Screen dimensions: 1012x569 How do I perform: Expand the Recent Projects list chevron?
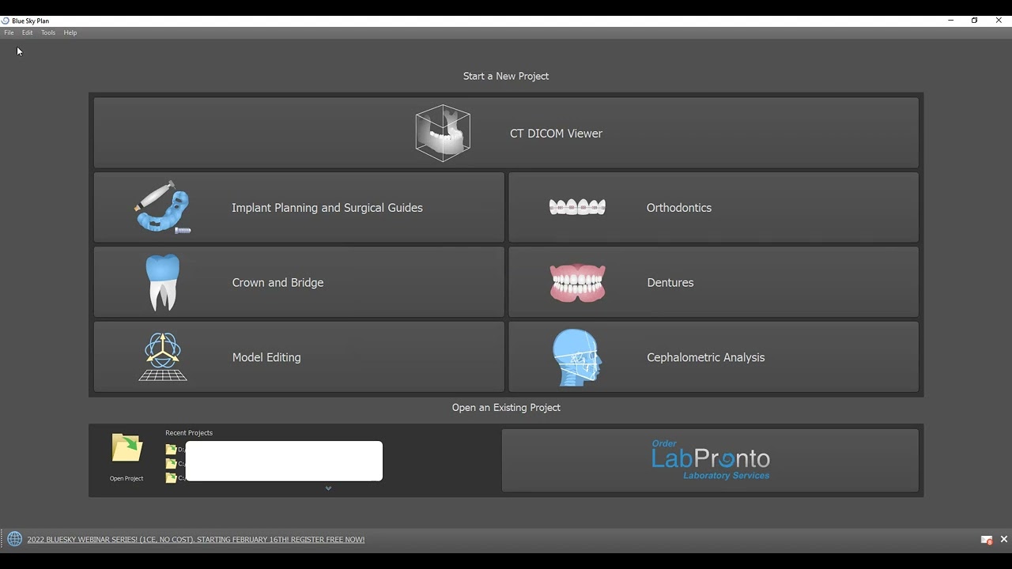(x=328, y=488)
